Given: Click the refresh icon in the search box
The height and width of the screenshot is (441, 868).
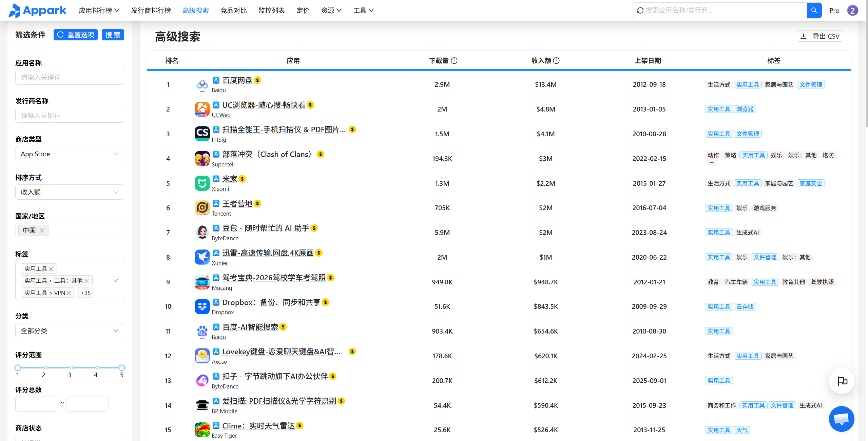Looking at the screenshot, I should click(640, 11).
